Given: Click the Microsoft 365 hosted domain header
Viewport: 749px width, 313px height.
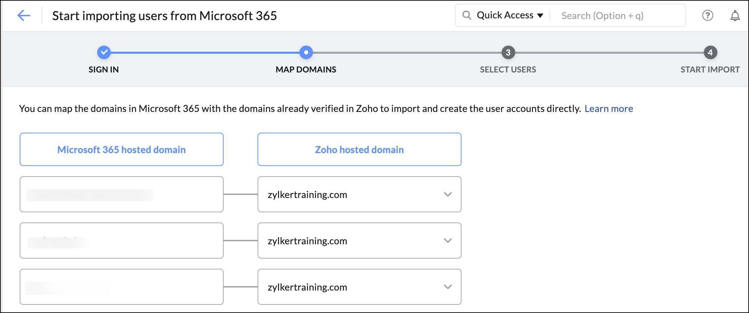Looking at the screenshot, I should point(122,149).
